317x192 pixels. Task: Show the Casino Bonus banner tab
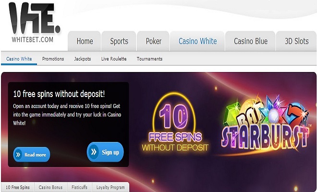(x=50, y=187)
